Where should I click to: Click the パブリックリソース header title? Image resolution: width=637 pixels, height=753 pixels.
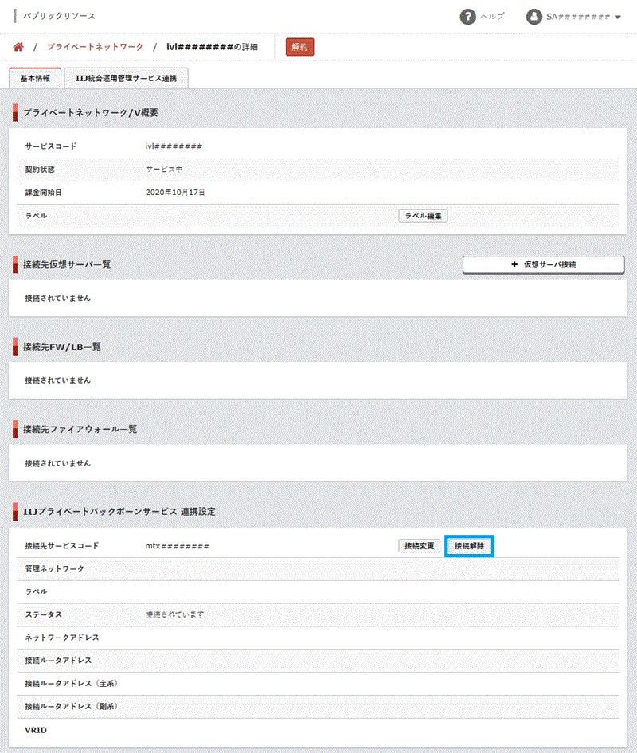point(59,17)
